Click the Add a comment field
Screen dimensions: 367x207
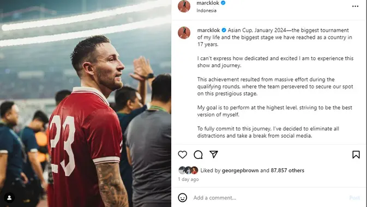pyautogui.click(x=269, y=198)
